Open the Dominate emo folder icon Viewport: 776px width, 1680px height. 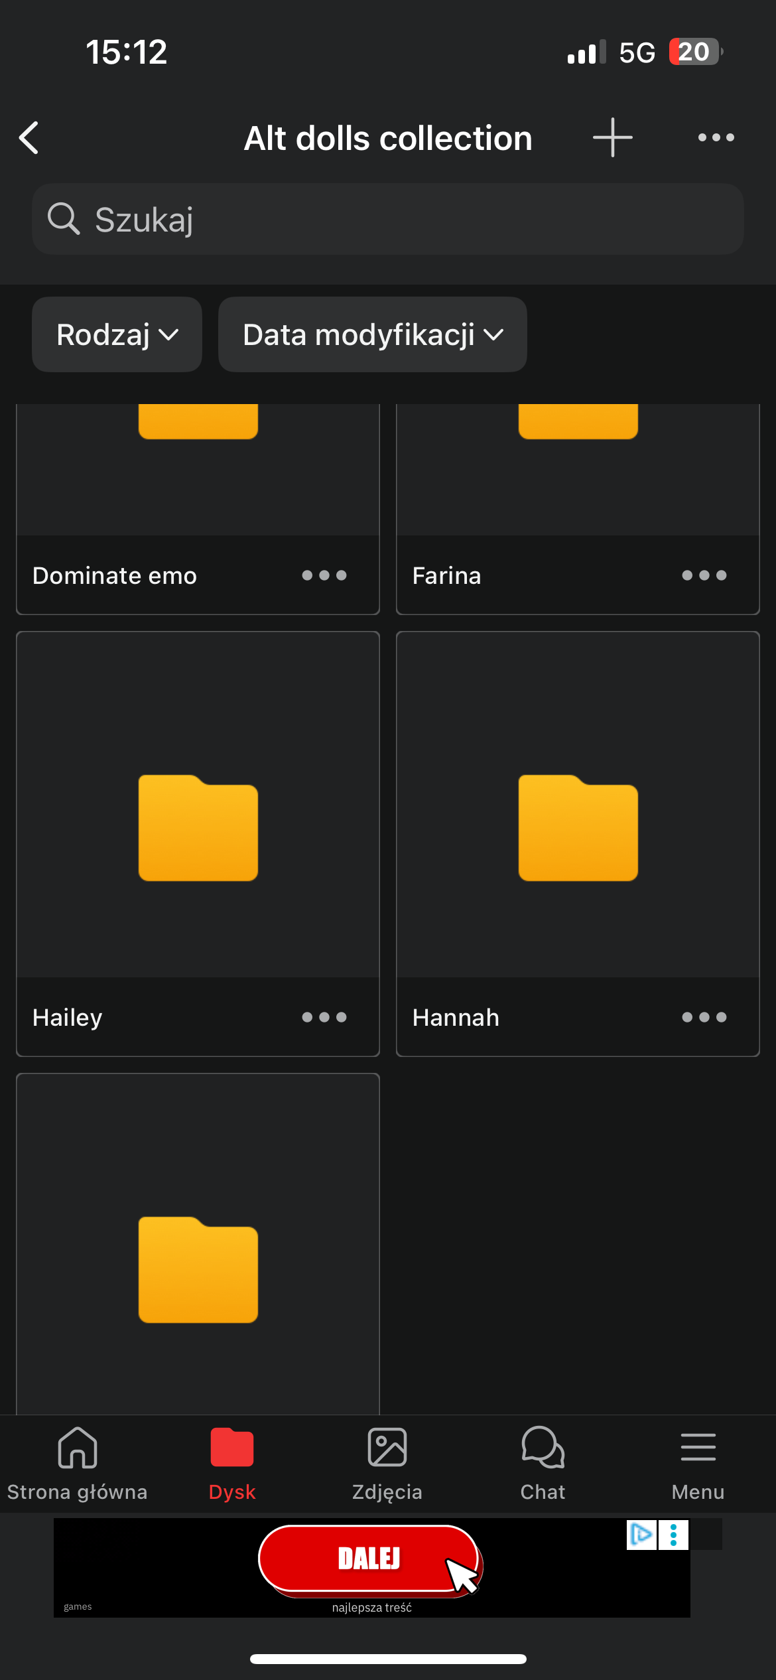(x=198, y=421)
